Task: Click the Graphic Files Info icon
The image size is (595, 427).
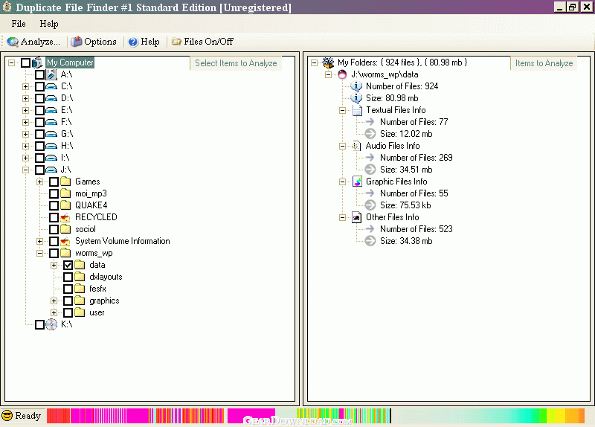Action: tap(357, 182)
